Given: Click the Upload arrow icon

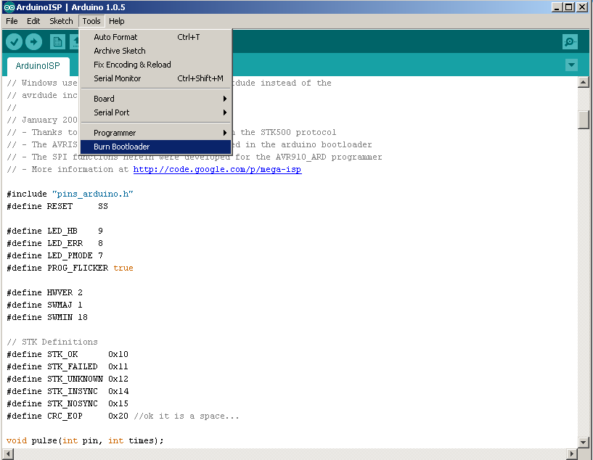Looking at the screenshot, I should 33,41.
